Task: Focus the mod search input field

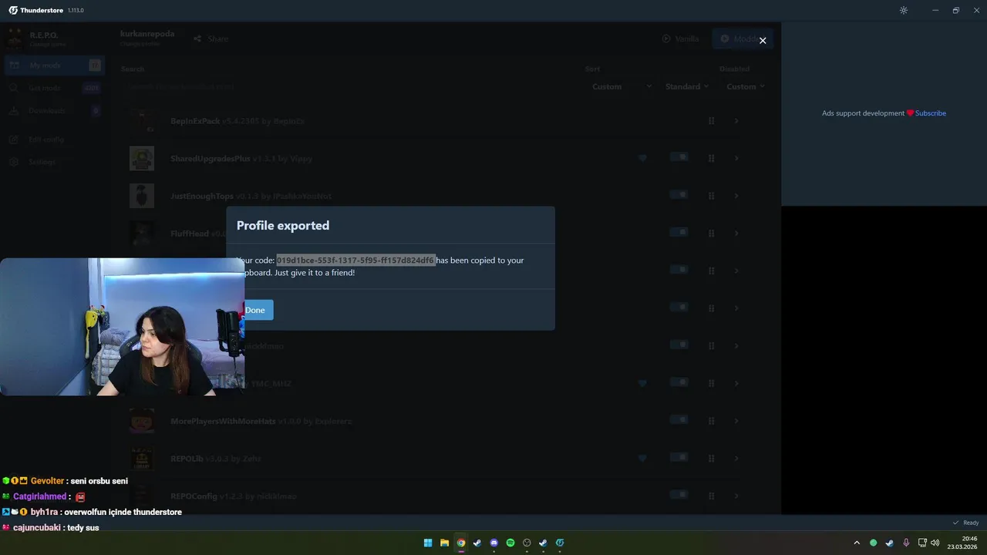Action: coord(347,86)
